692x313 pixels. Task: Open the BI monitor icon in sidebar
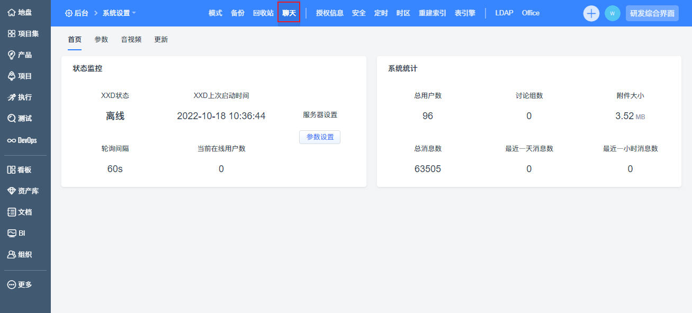coord(12,233)
